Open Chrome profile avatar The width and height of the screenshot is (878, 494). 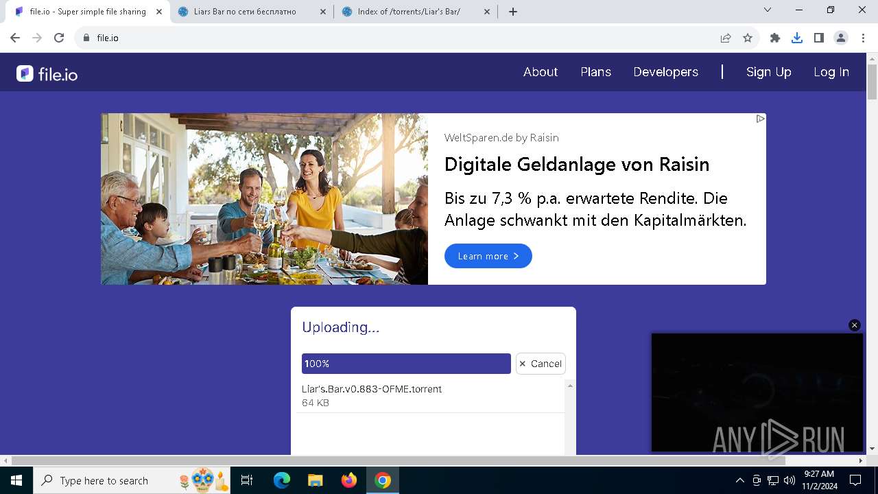point(841,38)
